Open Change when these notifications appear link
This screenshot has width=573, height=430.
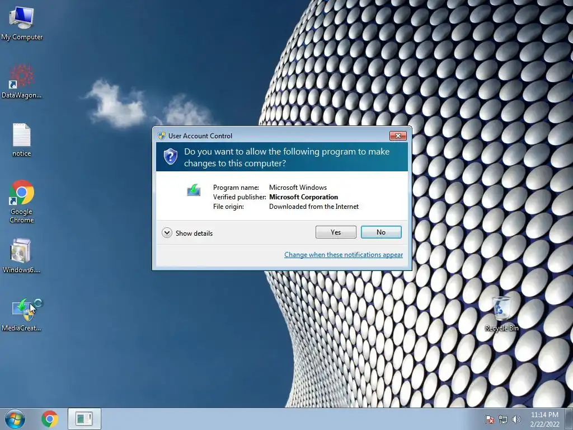(x=344, y=255)
